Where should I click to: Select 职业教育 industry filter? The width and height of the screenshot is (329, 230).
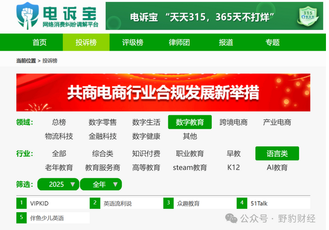[190, 153]
